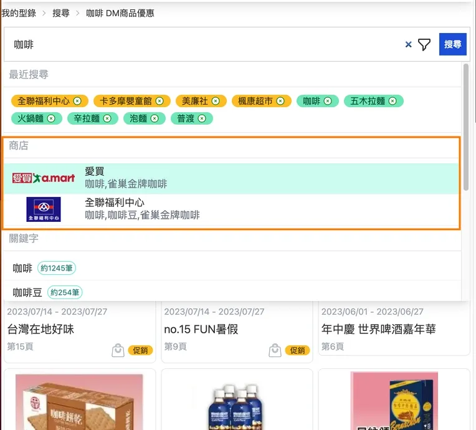Remove the 卡多摩嬰童館 recent search tag
This screenshot has width=476, height=430.
click(x=159, y=101)
